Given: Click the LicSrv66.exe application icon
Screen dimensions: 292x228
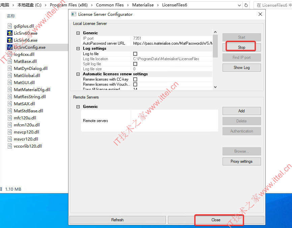Looking at the screenshot, I should (x=10, y=40).
